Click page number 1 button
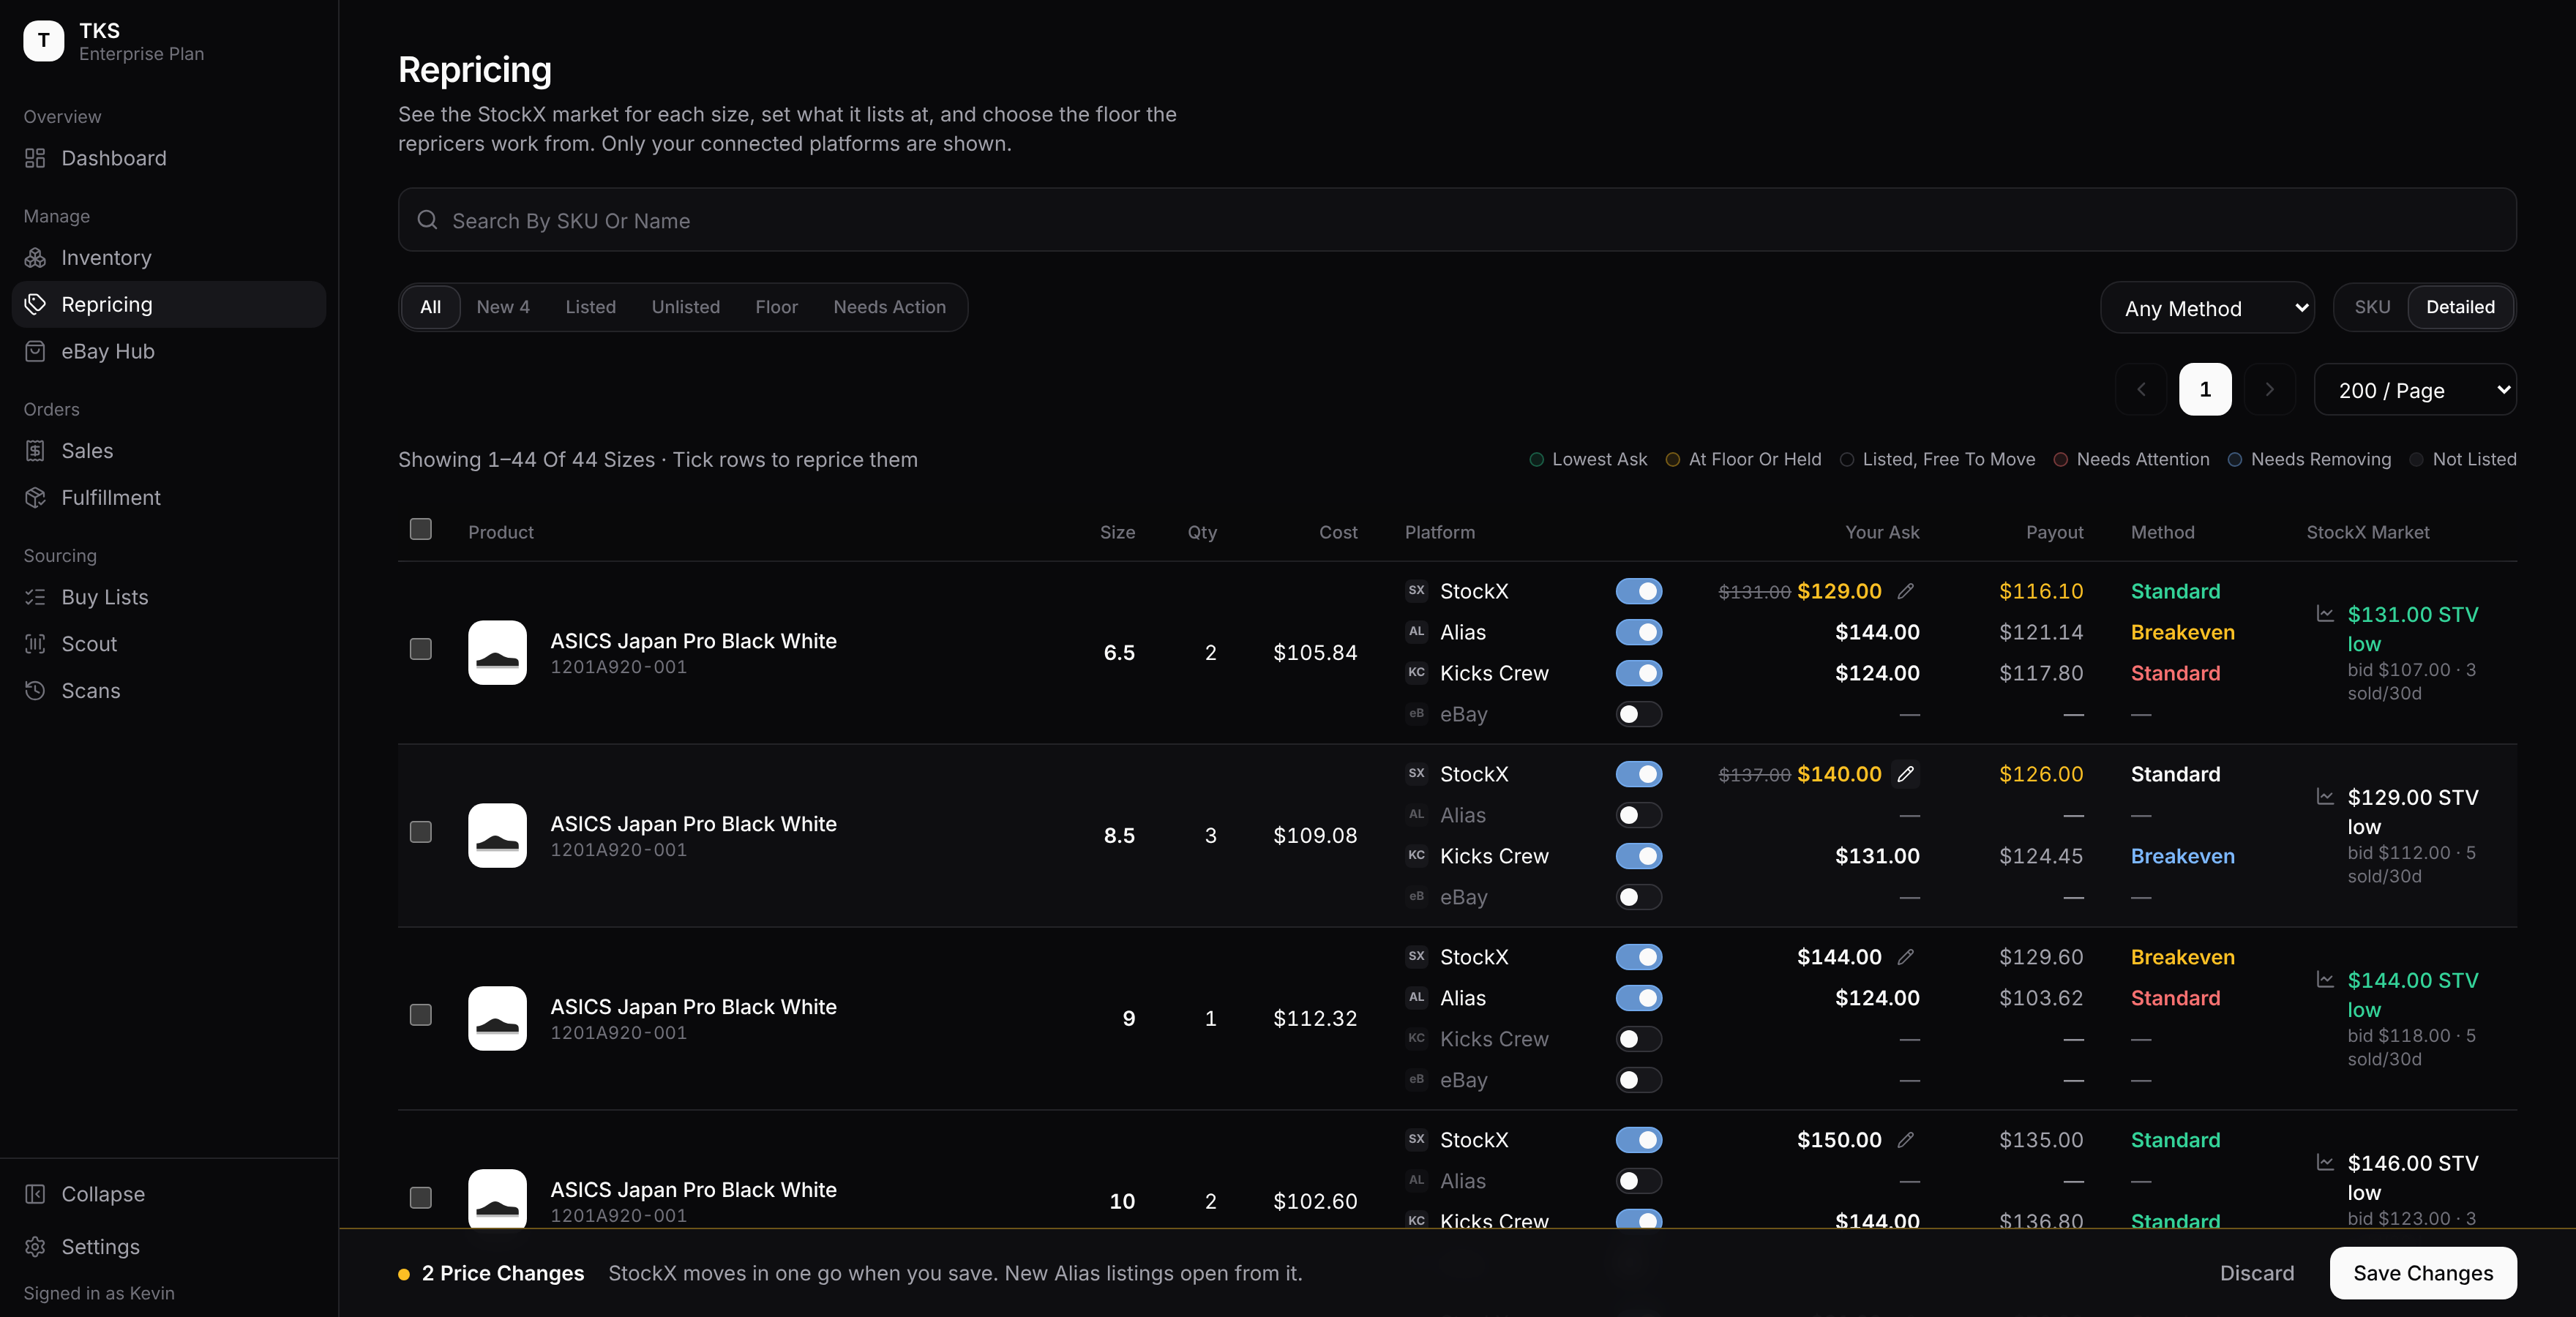2576x1317 pixels. coord(2205,390)
